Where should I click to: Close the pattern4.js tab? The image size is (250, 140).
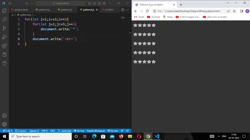tap(97, 10)
